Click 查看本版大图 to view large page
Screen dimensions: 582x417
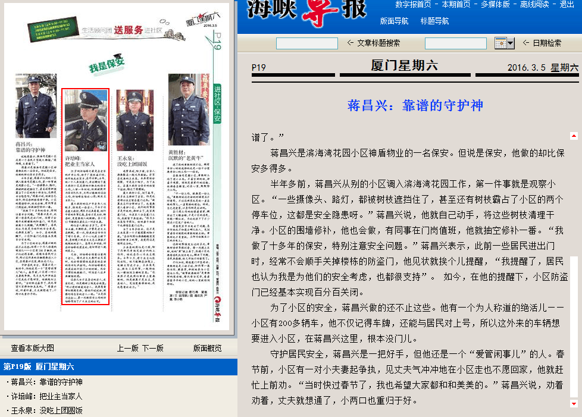coord(33,348)
